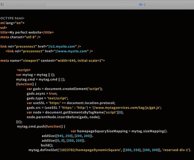Click the document.createElement('script') line
This screenshot has height=160, width=194.
pyautogui.click(x=65, y=89)
